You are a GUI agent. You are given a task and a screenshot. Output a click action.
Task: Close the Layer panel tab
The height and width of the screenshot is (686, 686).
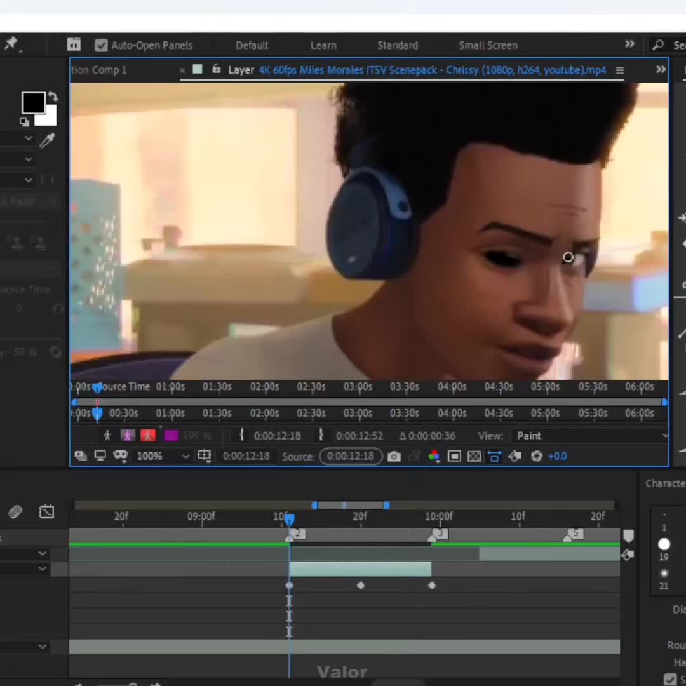(x=182, y=70)
